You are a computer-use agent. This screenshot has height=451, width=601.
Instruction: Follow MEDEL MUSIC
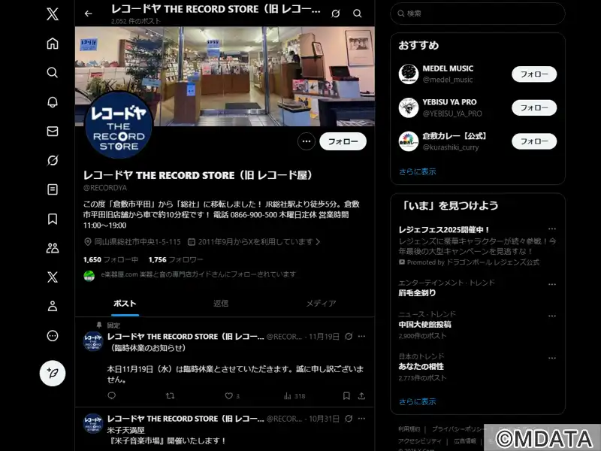(534, 74)
